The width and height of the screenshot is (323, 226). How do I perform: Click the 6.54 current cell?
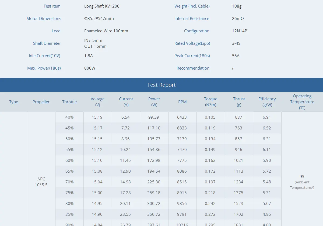tap(125, 117)
